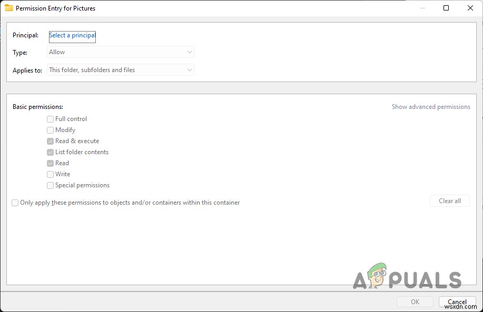This screenshot has width=483, height=312.
Task: Enable only applying permissions within this container
Action: point(15,203)
